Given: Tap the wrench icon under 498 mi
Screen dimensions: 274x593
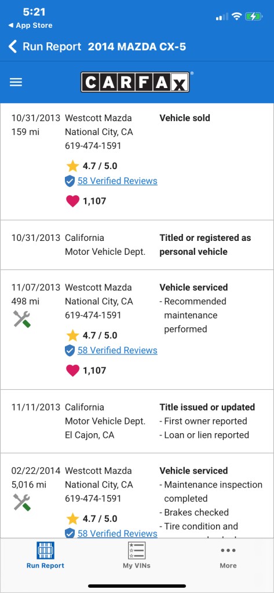Looking at the screenshot, I should [x=21, y=319].
